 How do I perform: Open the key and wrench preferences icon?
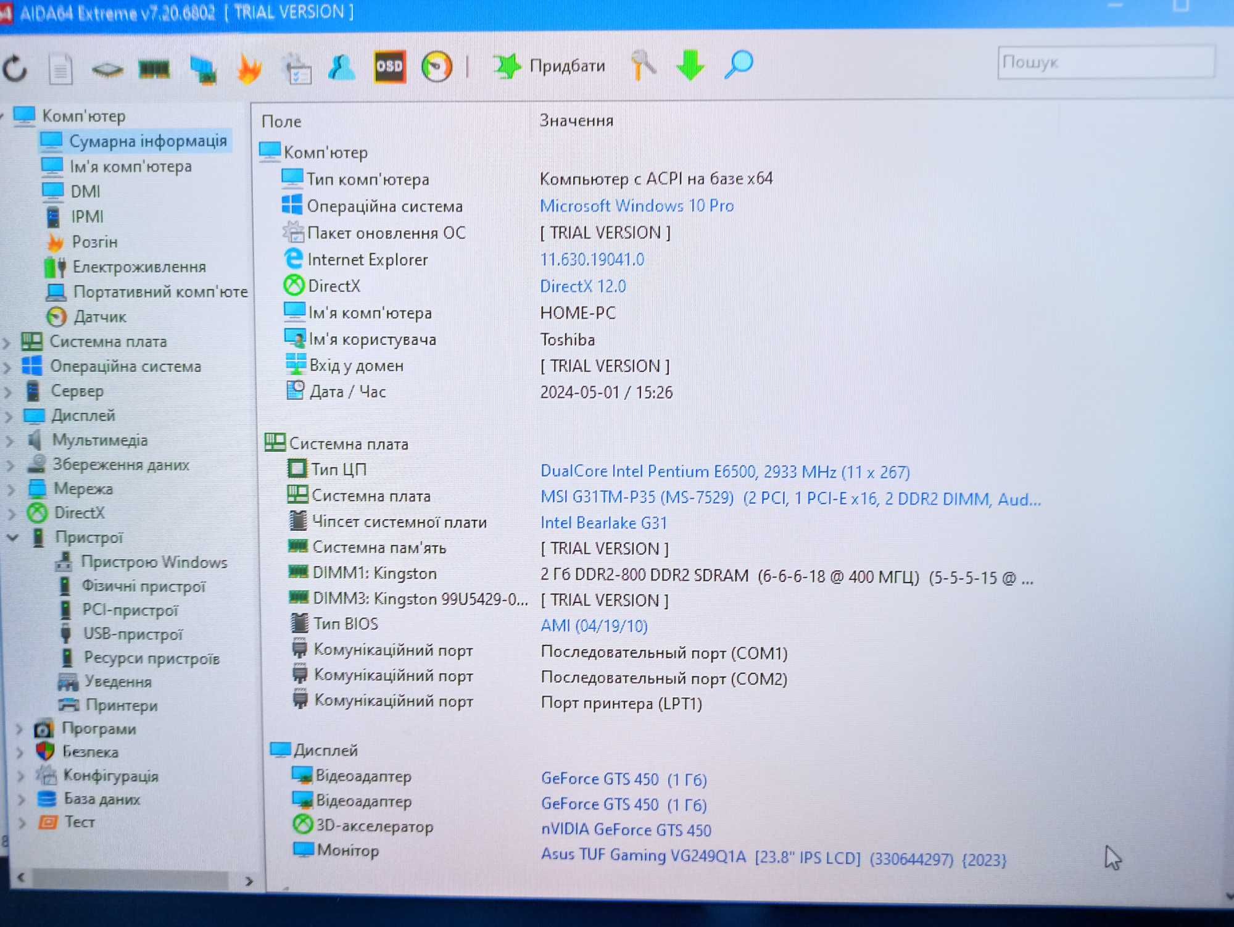coord(643,64)
